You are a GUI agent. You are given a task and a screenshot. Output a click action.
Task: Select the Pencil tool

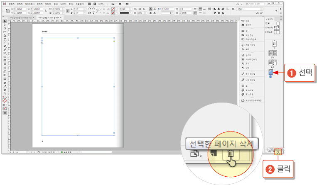pyautogui.click(x=5, y=50)
